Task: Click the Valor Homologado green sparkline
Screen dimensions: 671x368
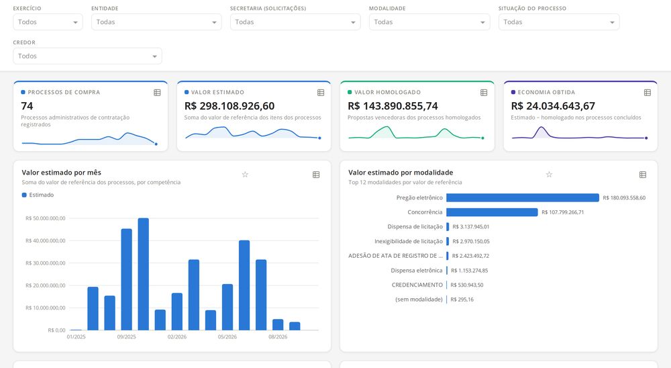Action: point(416,133)
